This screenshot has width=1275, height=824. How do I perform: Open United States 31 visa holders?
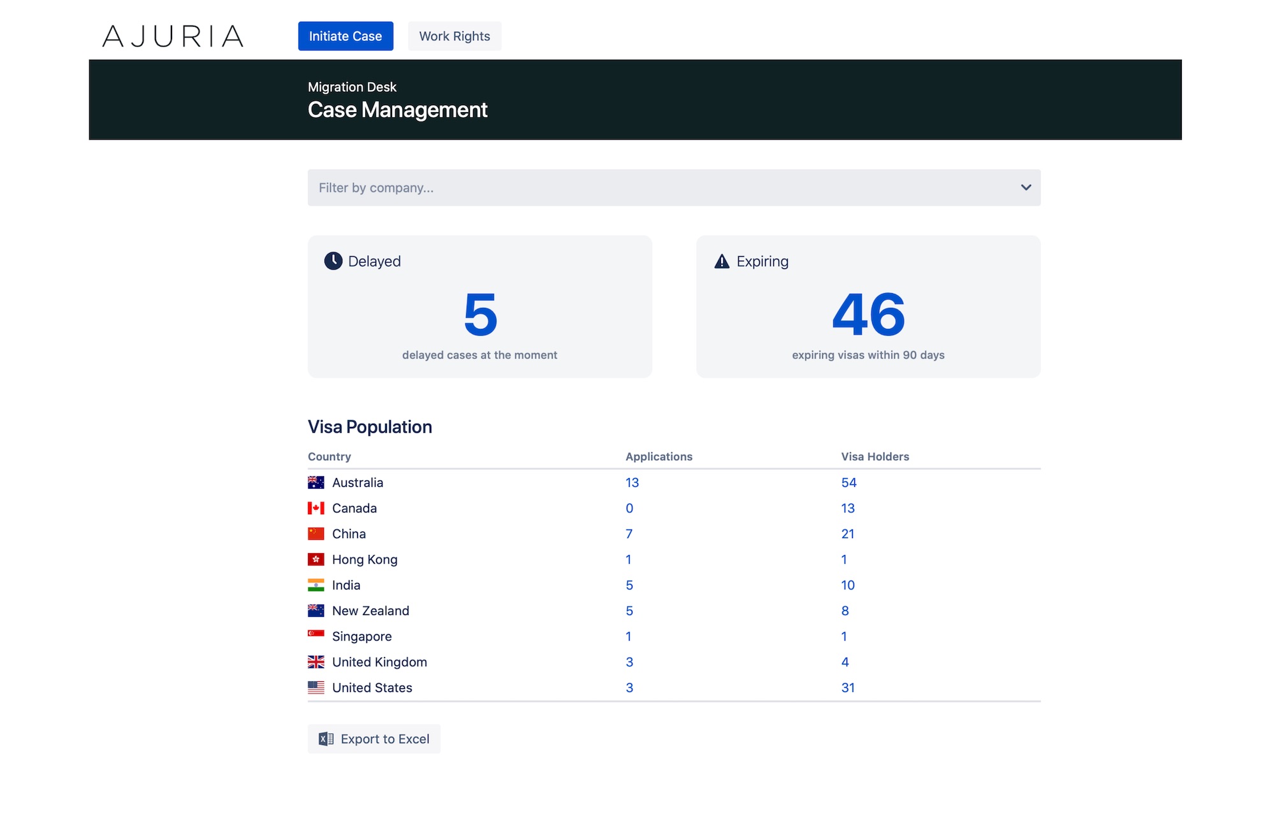pos(848,688)
